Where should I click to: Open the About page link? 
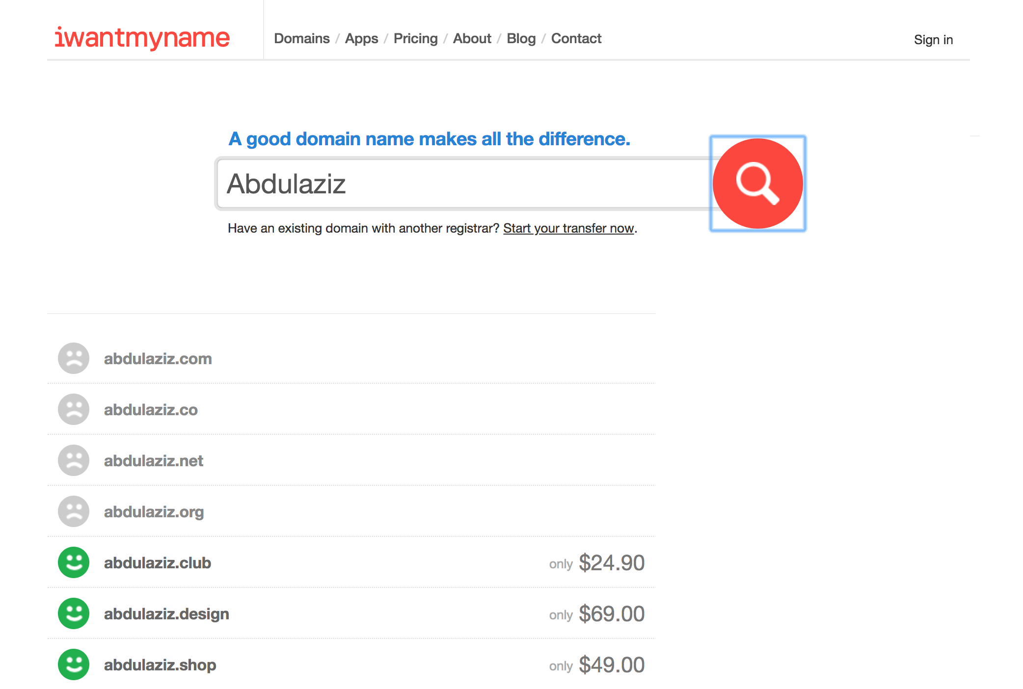[x=472, y=38]
